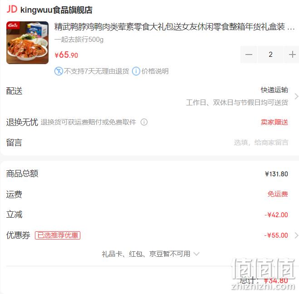
Task: Click the 留言 message input field
Action: [261, 143]
